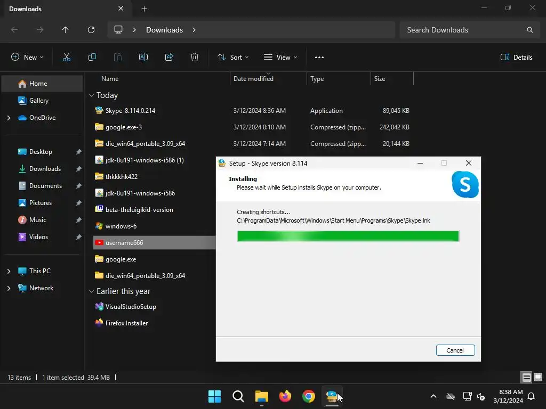Screen dimensions: 546x409
Task: Click the Back navigation arrow
Action: pos(14,30)
